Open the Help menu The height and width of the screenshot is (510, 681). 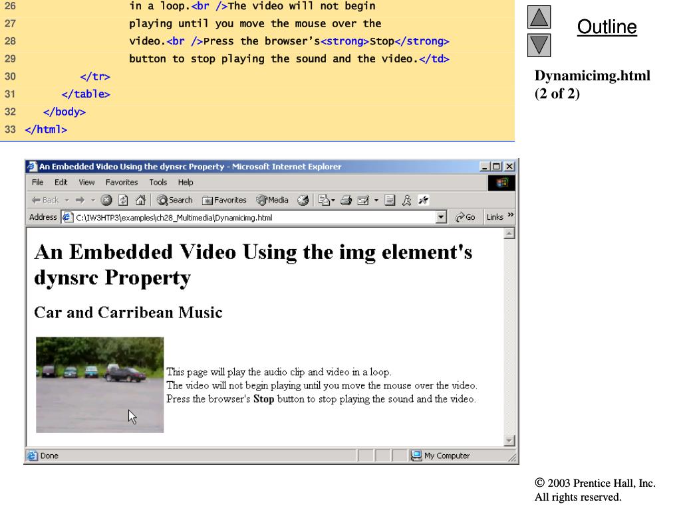(x=186, y=183)
